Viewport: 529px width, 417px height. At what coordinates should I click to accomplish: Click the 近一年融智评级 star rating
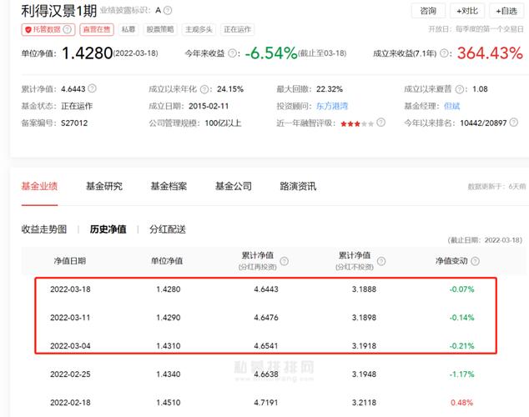(357, 123)
